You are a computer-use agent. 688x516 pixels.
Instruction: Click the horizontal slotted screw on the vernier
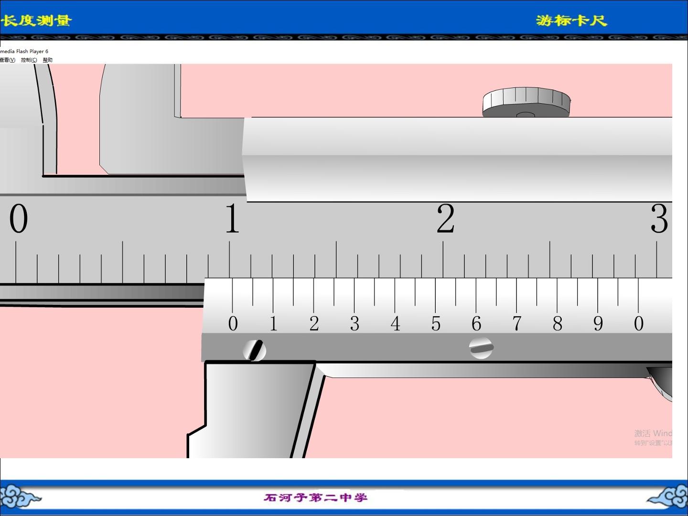[x=481, y=348]
